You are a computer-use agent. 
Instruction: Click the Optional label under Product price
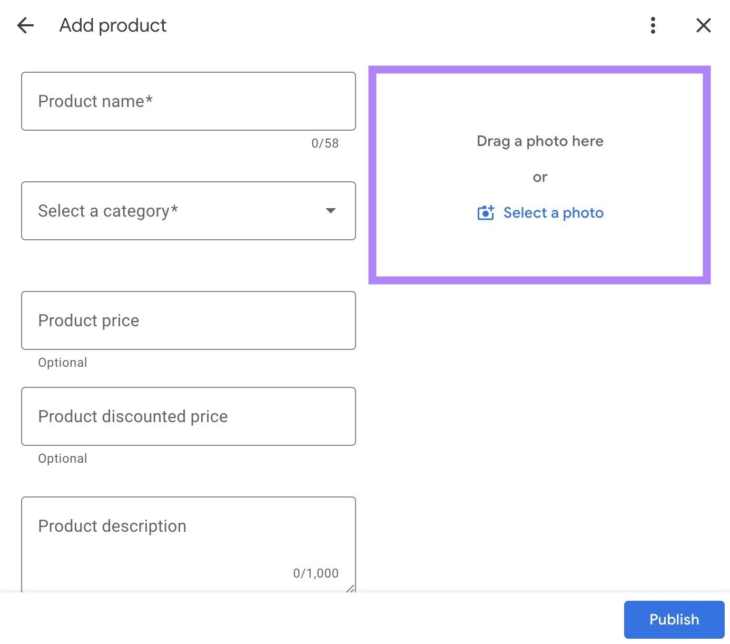click(62, 362)
